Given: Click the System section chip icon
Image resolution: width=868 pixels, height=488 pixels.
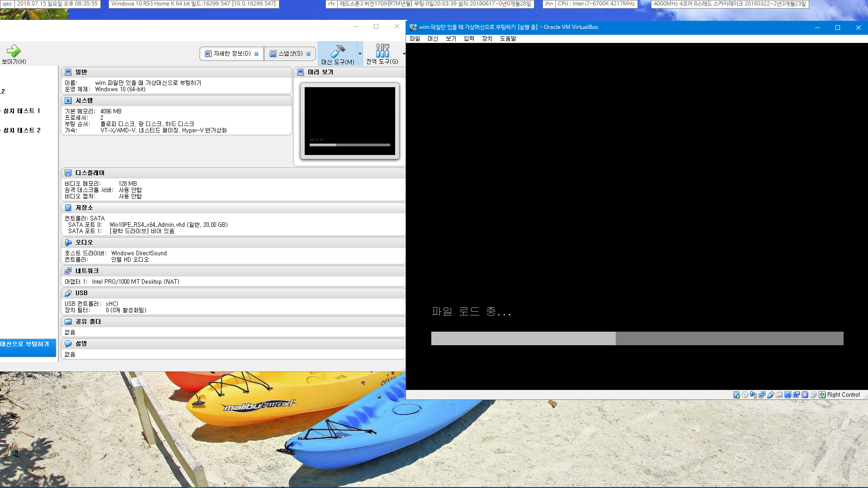Looking at the screenshot, I should point(68,100).
